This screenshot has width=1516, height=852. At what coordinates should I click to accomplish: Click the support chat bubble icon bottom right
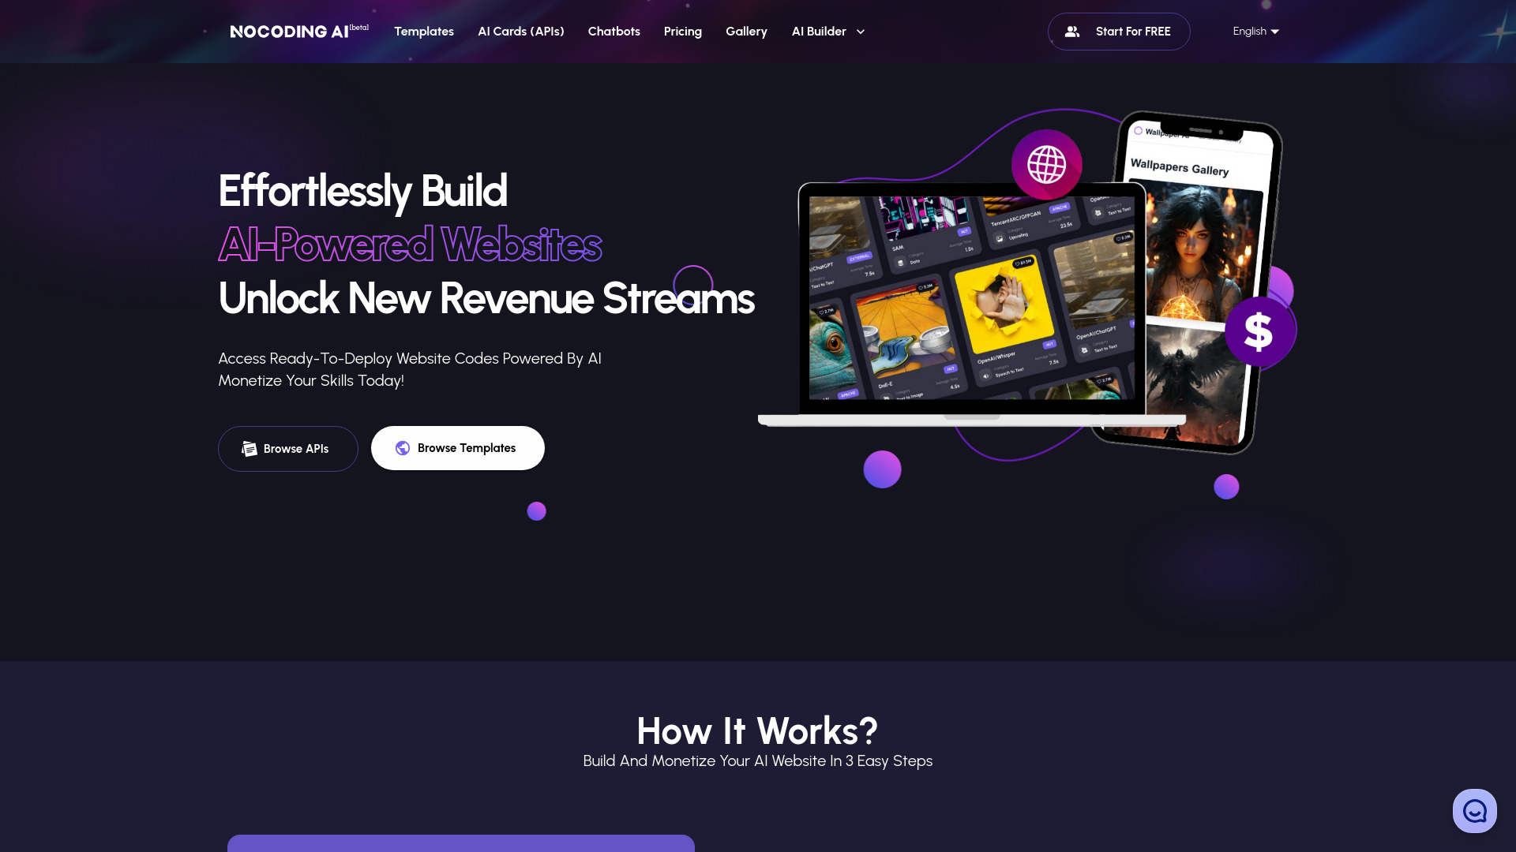pyautogui.click(x=1476, y=810)
